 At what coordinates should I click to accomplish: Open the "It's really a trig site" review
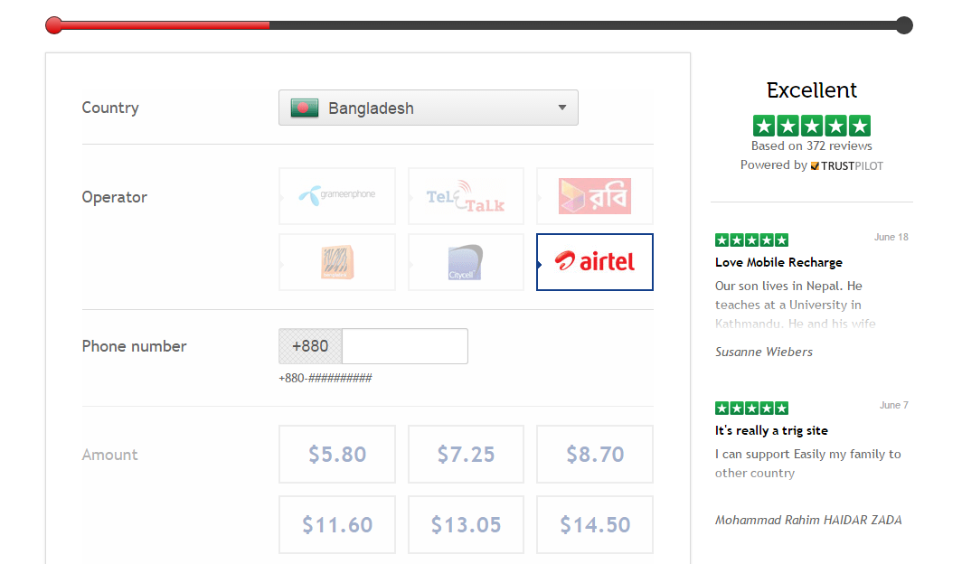click(771, 430)
